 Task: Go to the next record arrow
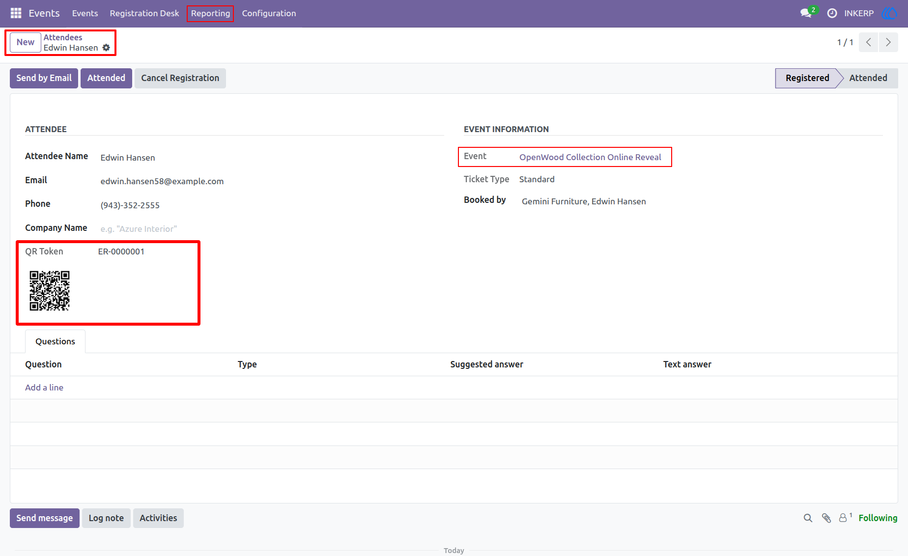(x=888, y=42)
